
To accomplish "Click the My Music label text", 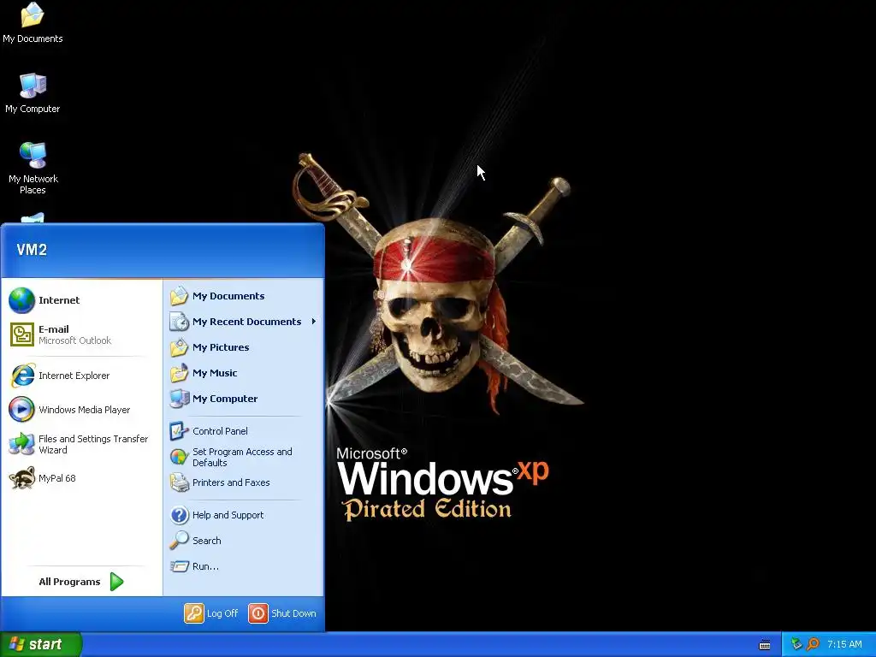I will (x=215, y=373).
